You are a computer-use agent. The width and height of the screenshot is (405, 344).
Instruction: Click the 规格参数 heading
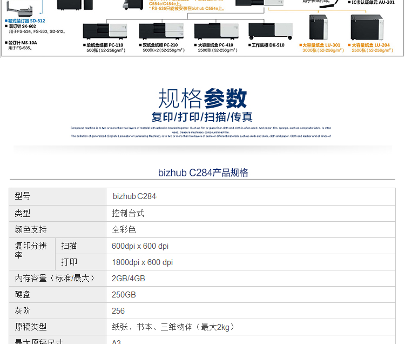click(202, 98)
